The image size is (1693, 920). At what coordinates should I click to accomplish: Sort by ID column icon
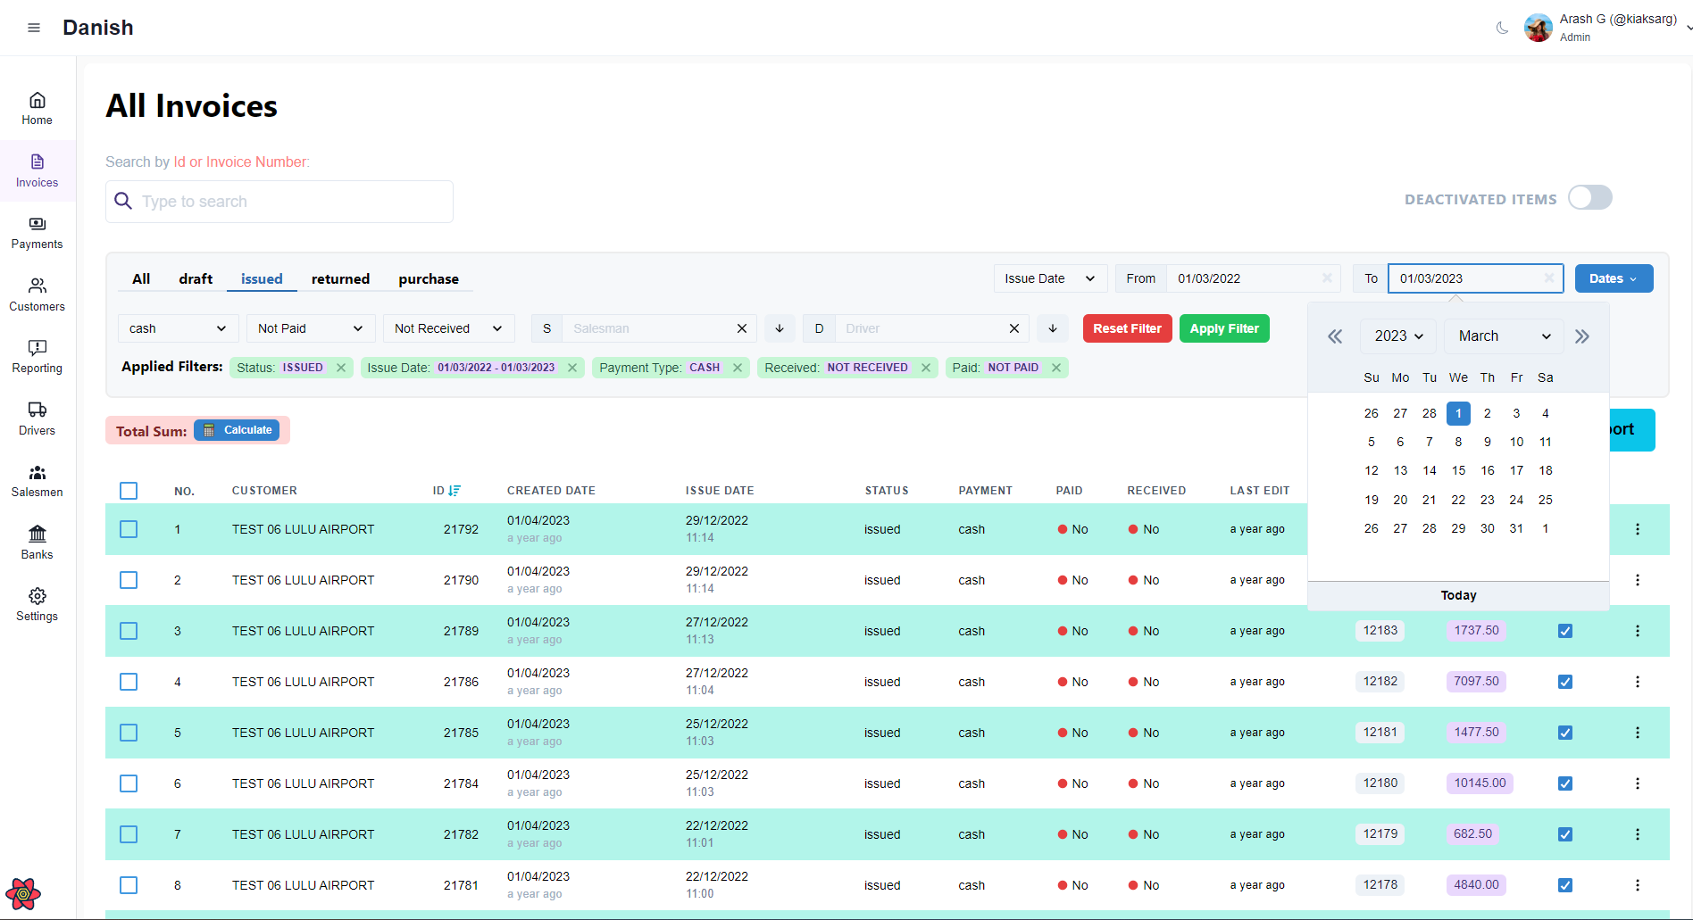pos(455,491)
